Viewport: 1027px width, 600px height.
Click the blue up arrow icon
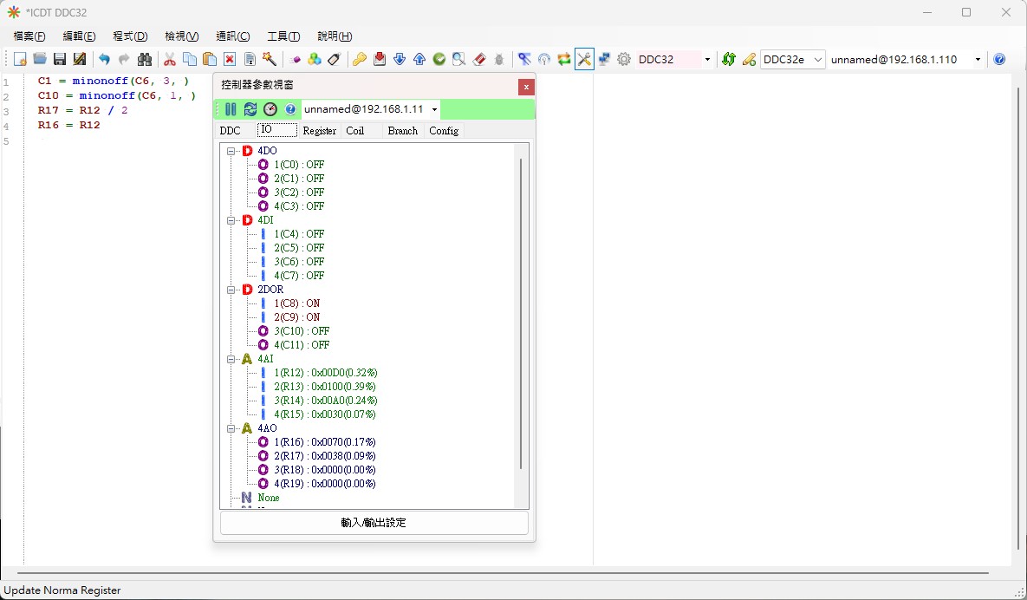tap(419, 59)
